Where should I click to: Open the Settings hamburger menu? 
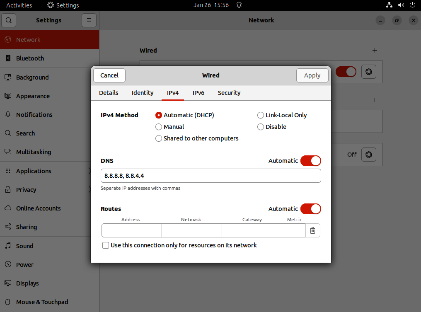89,20
